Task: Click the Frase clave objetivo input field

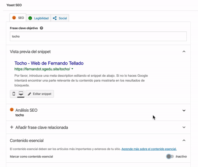Action: click(98, 36)
